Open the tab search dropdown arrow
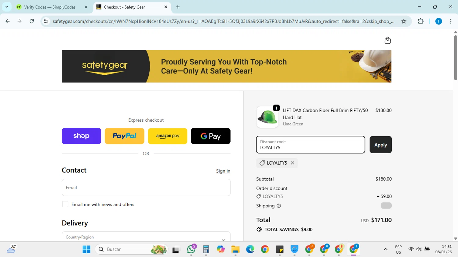 click(7, 7)
